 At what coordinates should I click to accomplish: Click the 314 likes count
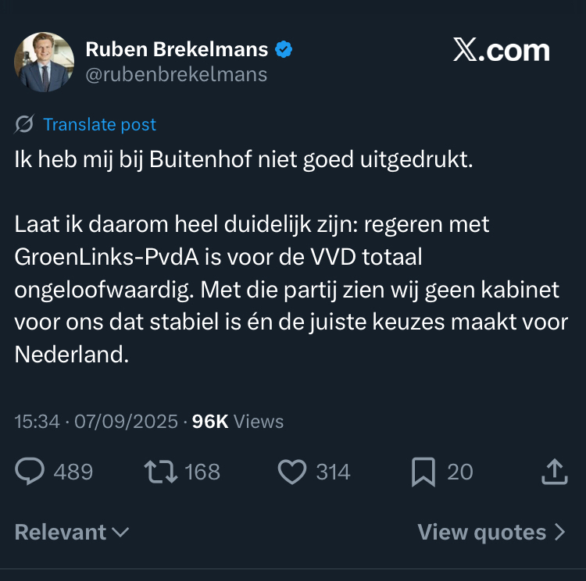pyautogui.click(x=333, y=472)
